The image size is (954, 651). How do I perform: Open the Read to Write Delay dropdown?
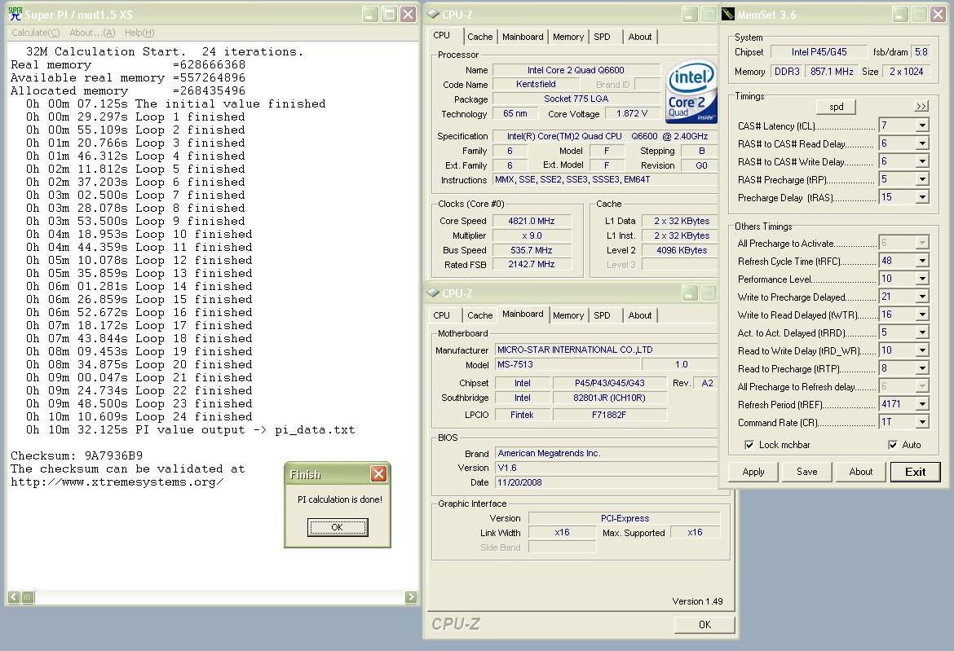pos(922,350)
